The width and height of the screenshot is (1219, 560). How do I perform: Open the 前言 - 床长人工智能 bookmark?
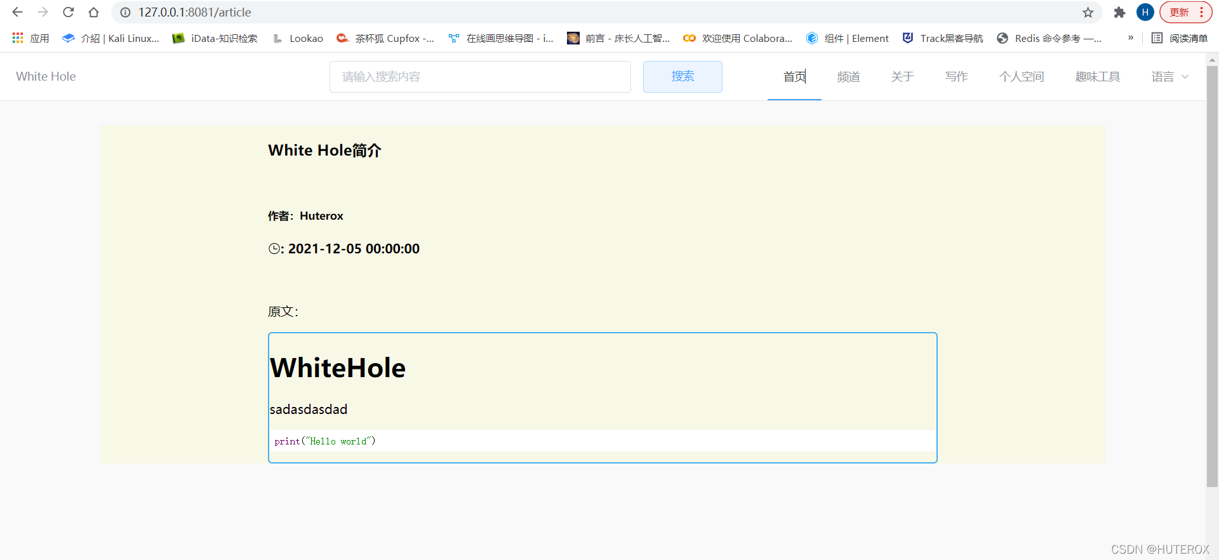(x=618, y=38)
